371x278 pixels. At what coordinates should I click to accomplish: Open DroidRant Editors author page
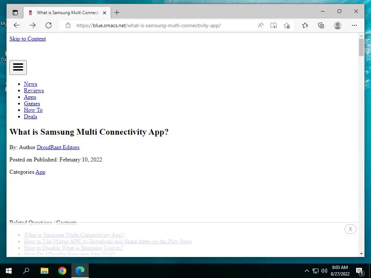(x=58, y=147)
